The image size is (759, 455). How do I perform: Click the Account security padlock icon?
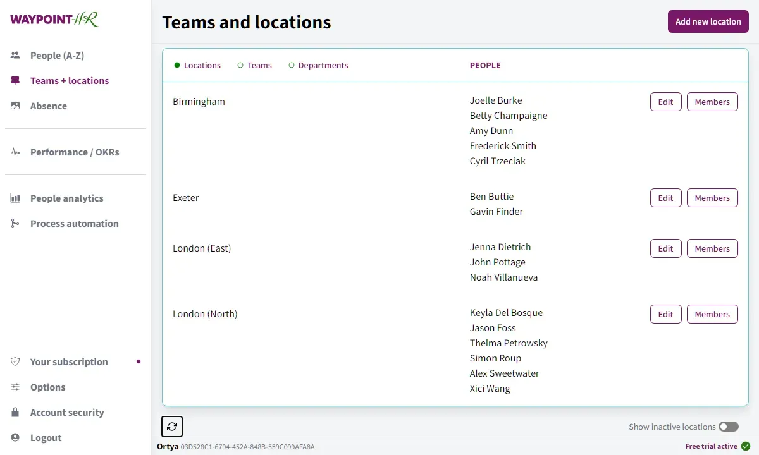click(15, 412)
